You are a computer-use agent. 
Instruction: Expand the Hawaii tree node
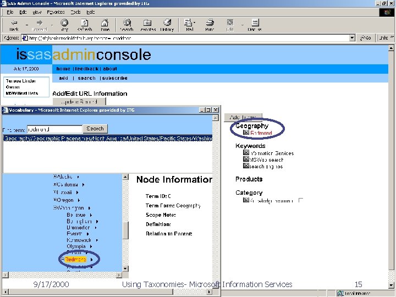coord(54,192)
